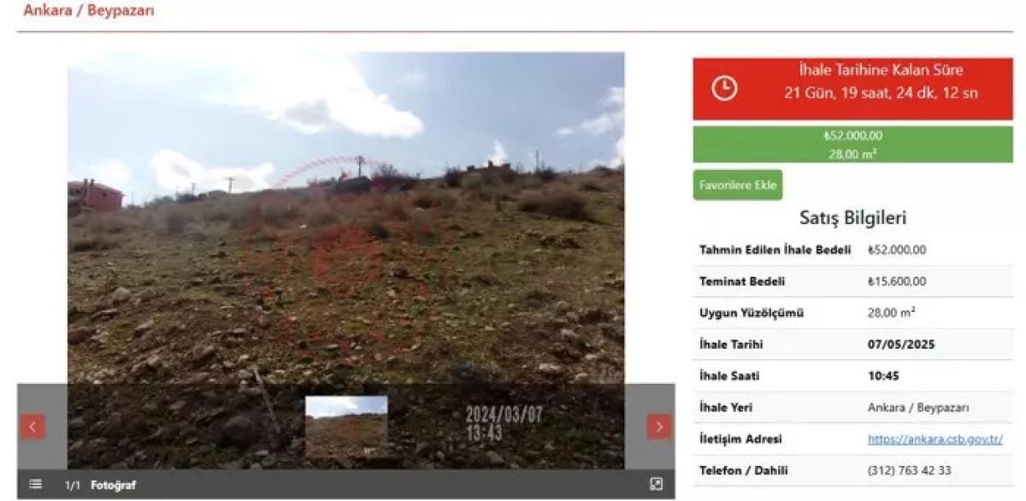Viewport: 1026px width, 501px height.
Task: Select the İhale Tarihi value 07/05/2025
Action: pos(901,345)
